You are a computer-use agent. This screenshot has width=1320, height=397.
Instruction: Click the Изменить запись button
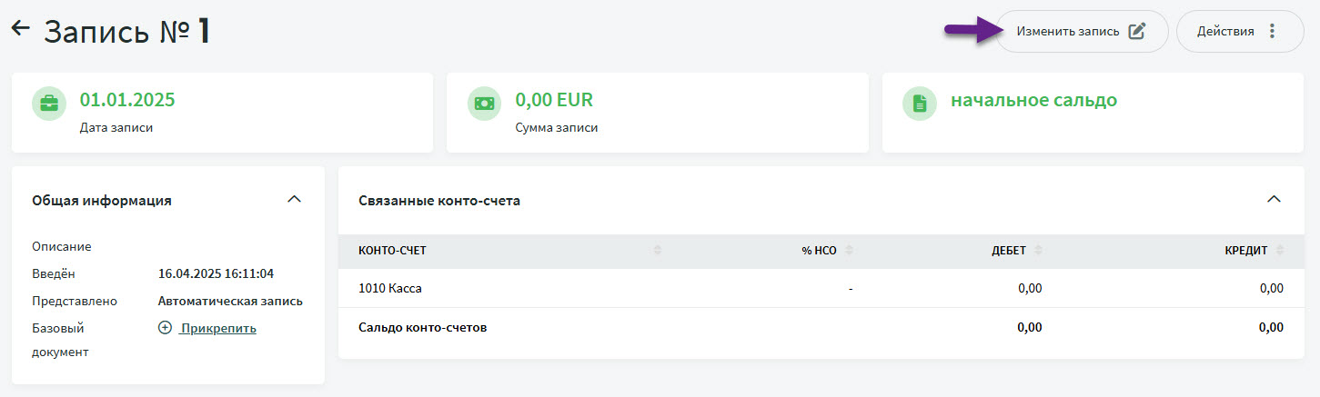click(x=1069, y=32)
